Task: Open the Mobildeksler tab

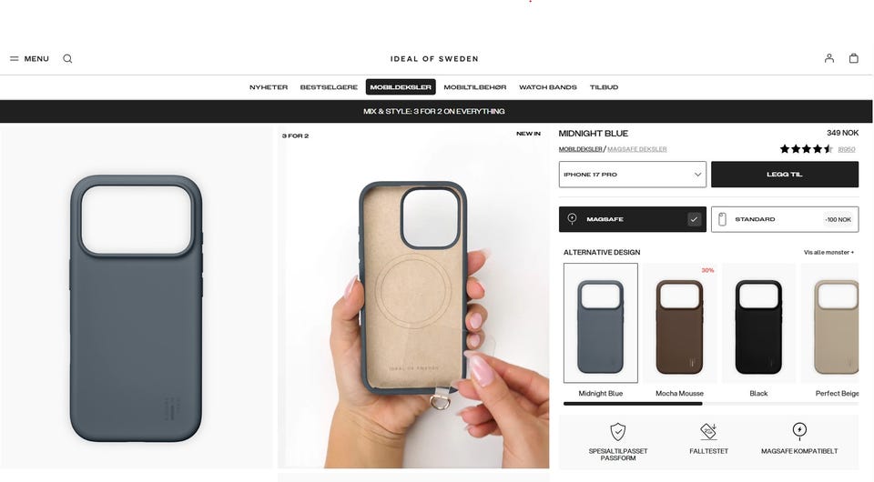Action: pyautogui.click(x=401, y=86)
